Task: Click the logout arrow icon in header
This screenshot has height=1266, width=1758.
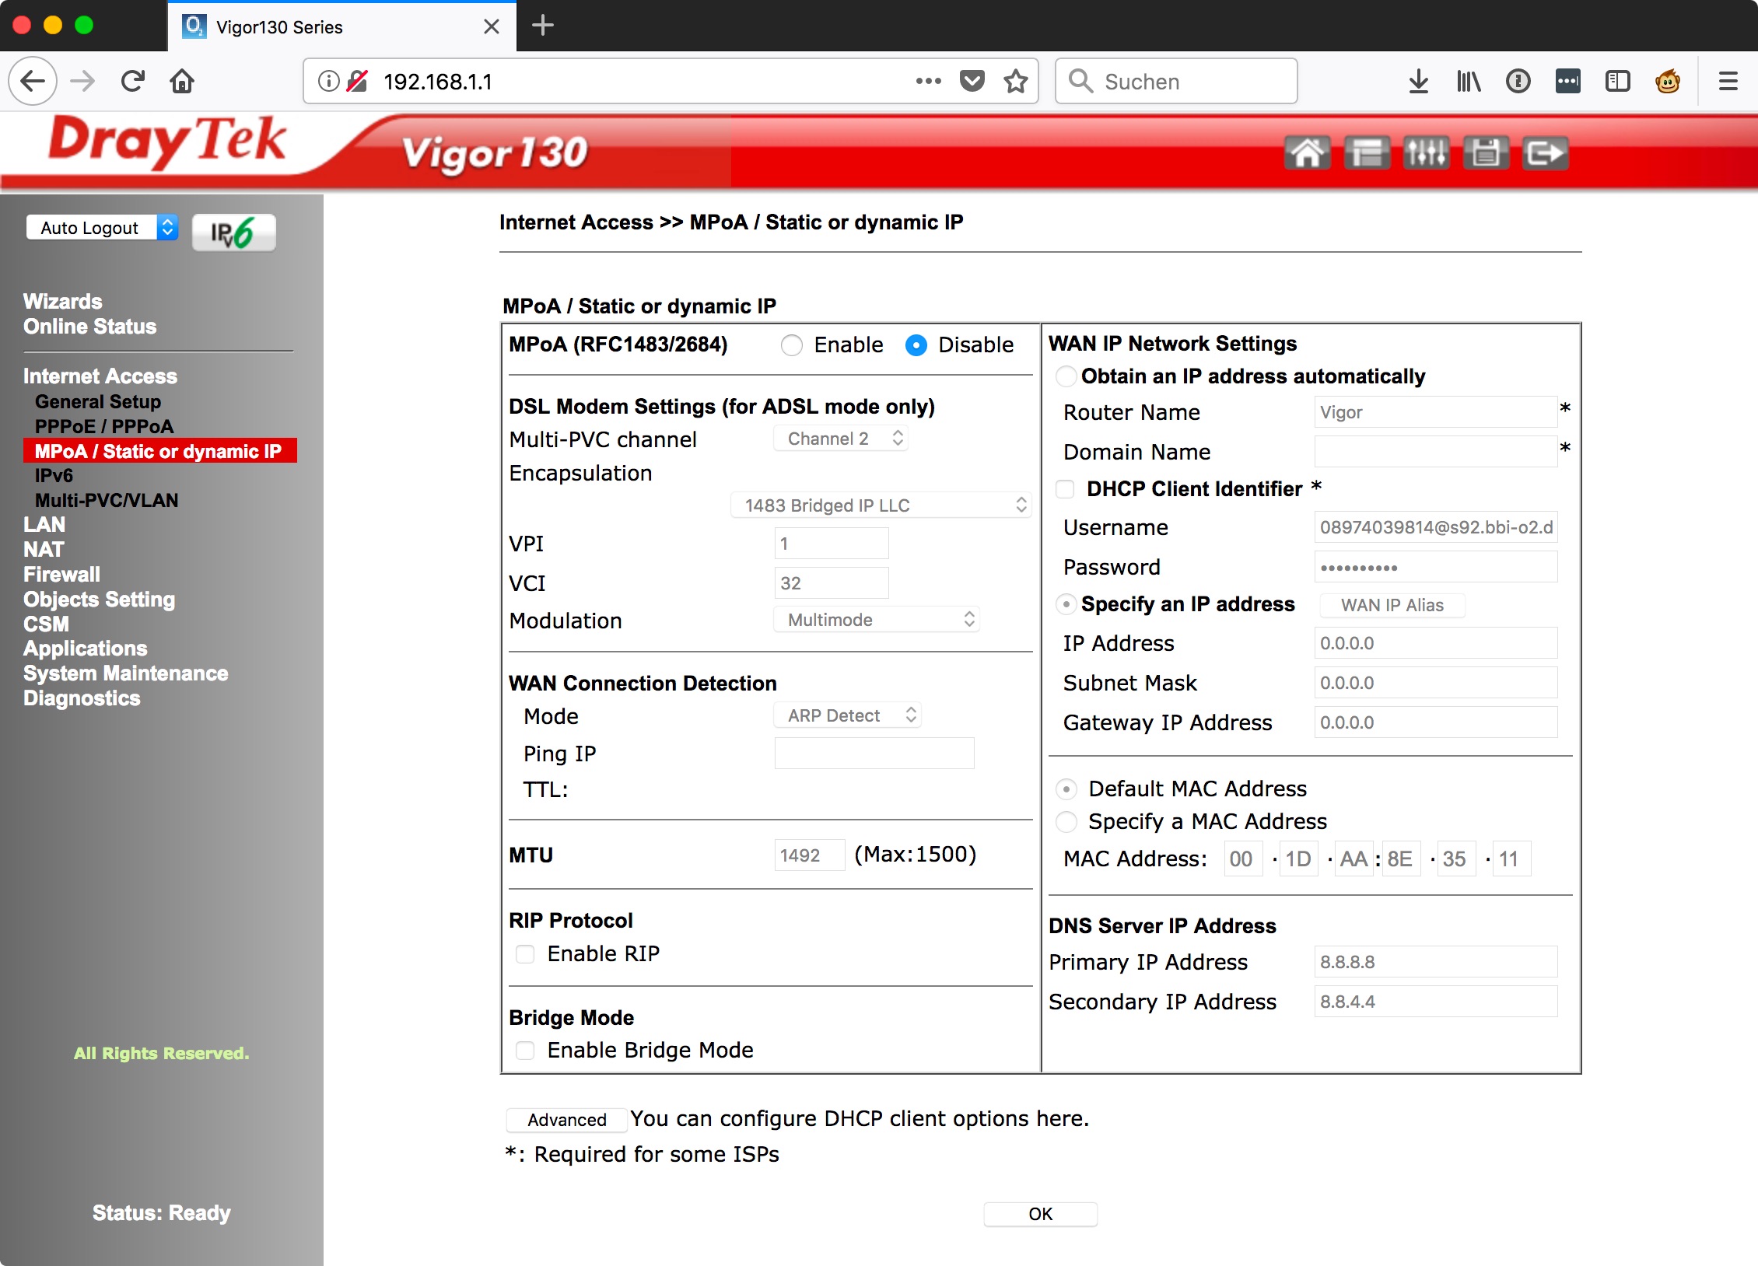Action: point(1545,152)
